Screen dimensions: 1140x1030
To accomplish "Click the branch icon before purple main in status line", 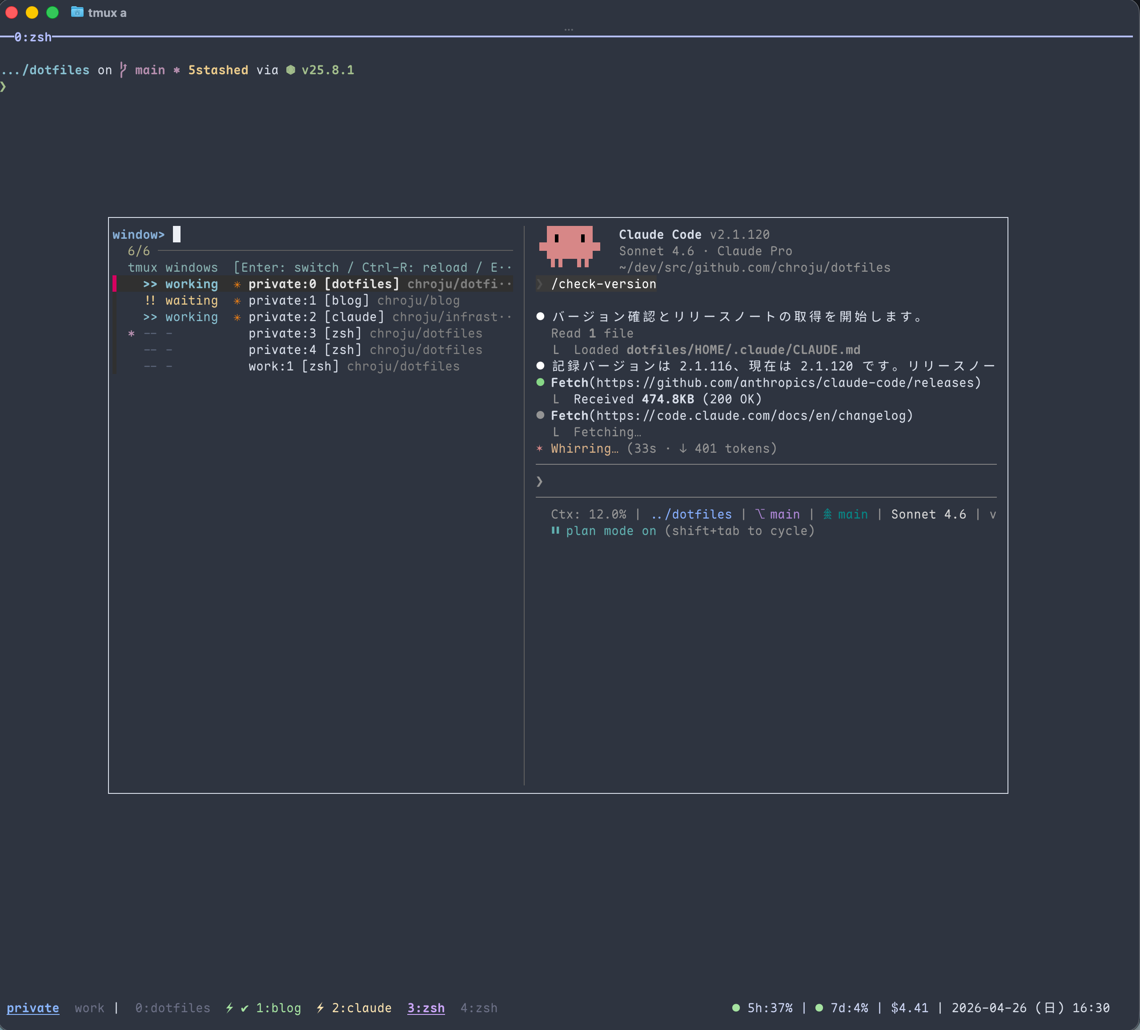I will (760, 514).
